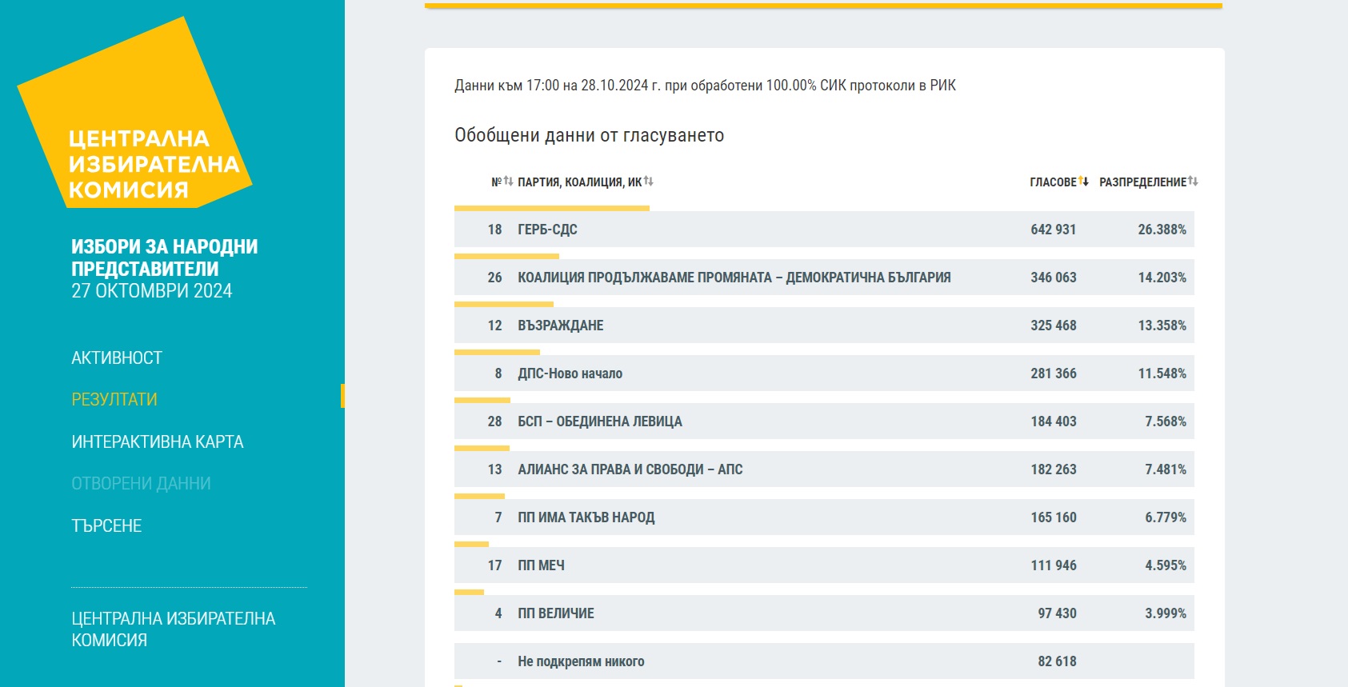Click ballot number 18 for ГЕРБ-СДС
Screen dimensions: 1348x687
click(494, 230)
